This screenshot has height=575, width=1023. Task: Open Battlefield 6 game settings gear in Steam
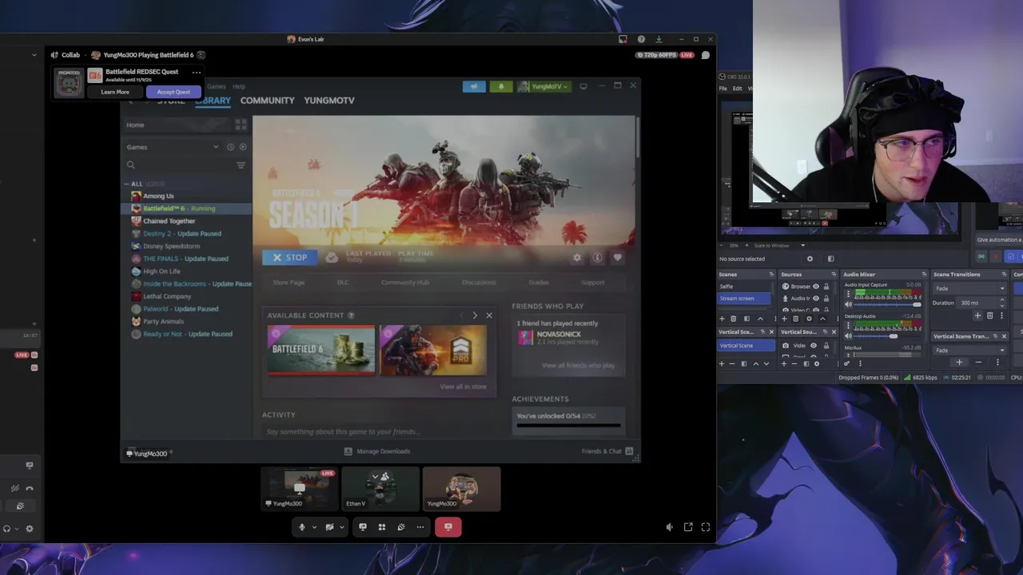(577, 258)
